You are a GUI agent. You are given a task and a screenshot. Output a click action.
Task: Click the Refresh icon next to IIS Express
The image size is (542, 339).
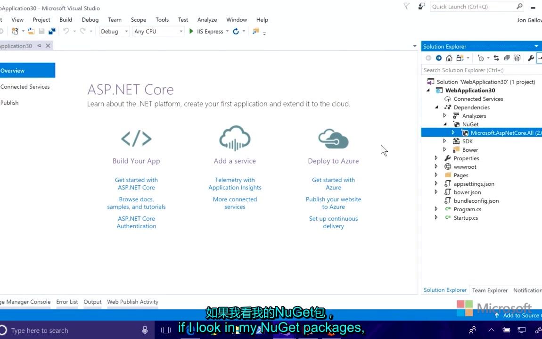[235, 31]
